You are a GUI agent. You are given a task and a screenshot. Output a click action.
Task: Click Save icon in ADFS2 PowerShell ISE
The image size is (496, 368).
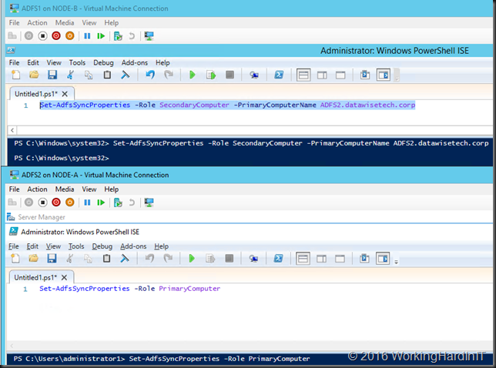coord(52,259)
